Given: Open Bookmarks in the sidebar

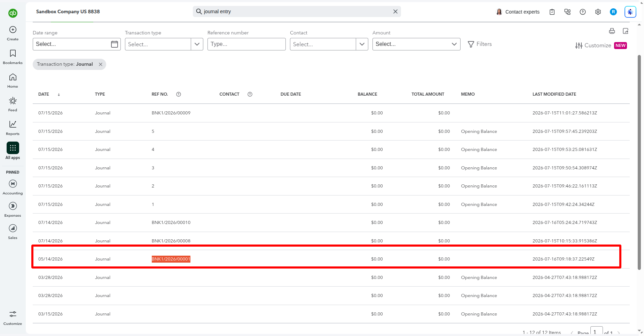Looking at the screenshot, I should [13, 57].
